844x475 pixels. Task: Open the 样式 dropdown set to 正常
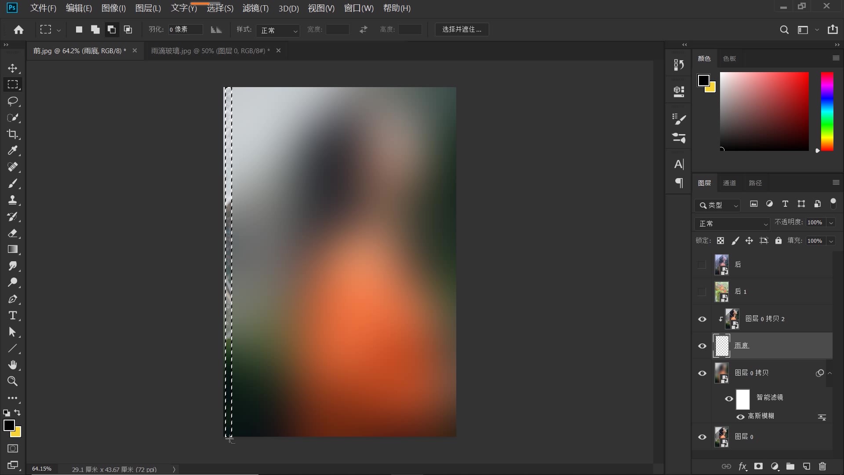278,30
